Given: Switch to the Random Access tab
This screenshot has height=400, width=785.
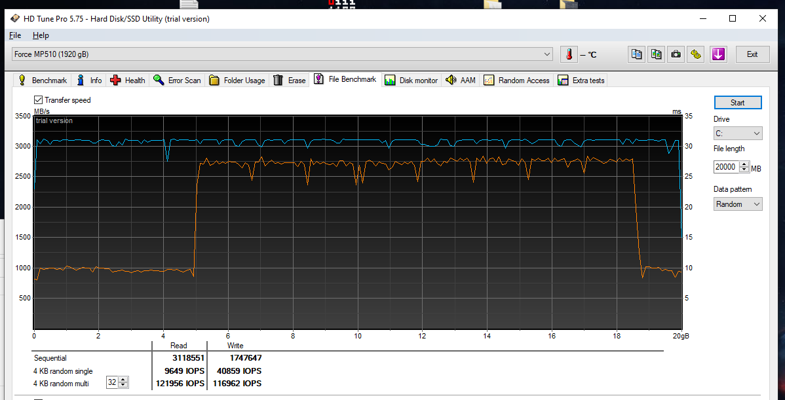Looking at the screenshot, I should (516, 81).
